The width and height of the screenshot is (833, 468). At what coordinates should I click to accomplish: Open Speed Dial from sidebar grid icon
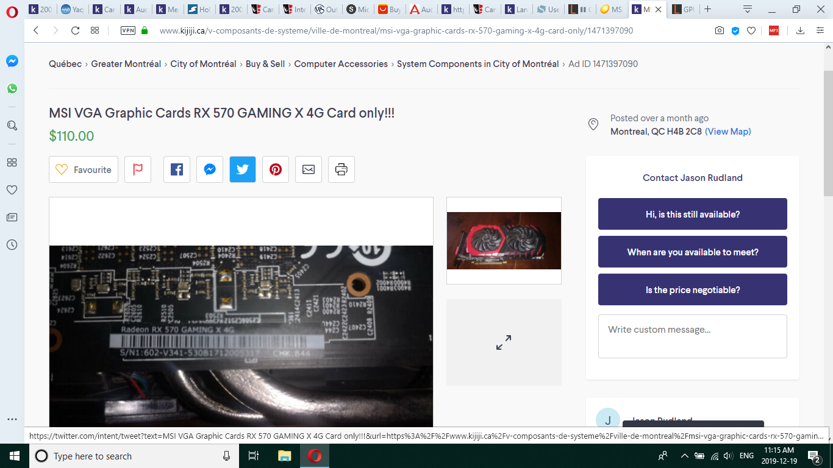12,163
